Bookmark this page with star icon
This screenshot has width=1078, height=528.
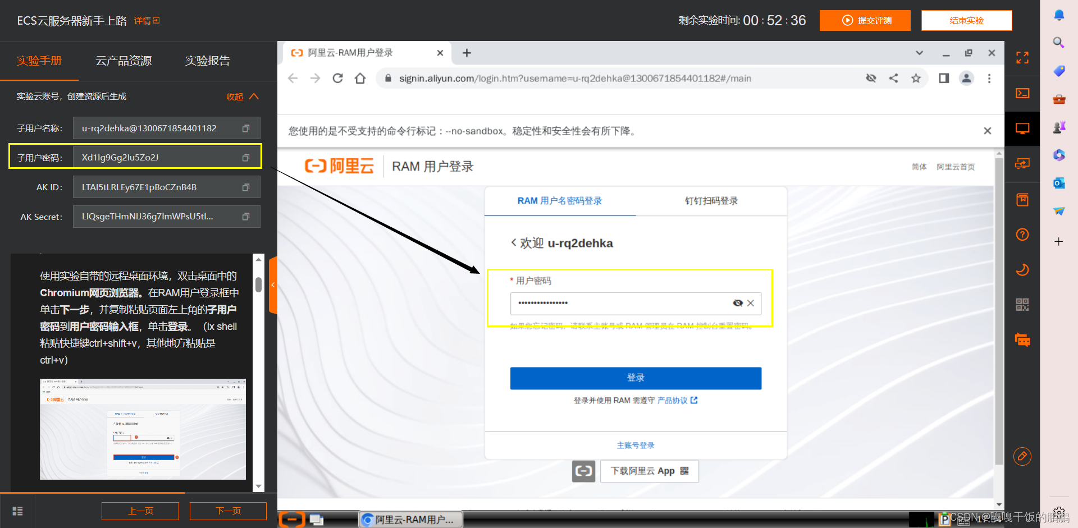point(916,79)
